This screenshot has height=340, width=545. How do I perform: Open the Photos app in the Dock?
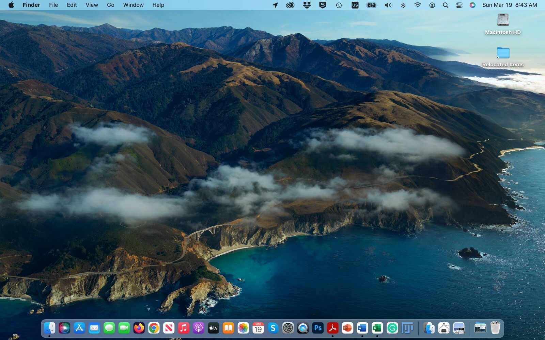click(x=243, y=328)
